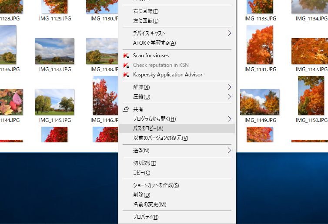Viewport: 328px width, 224px height.
Task: Open the デバイス キャスト submenu
Action: tap(177, 33)
